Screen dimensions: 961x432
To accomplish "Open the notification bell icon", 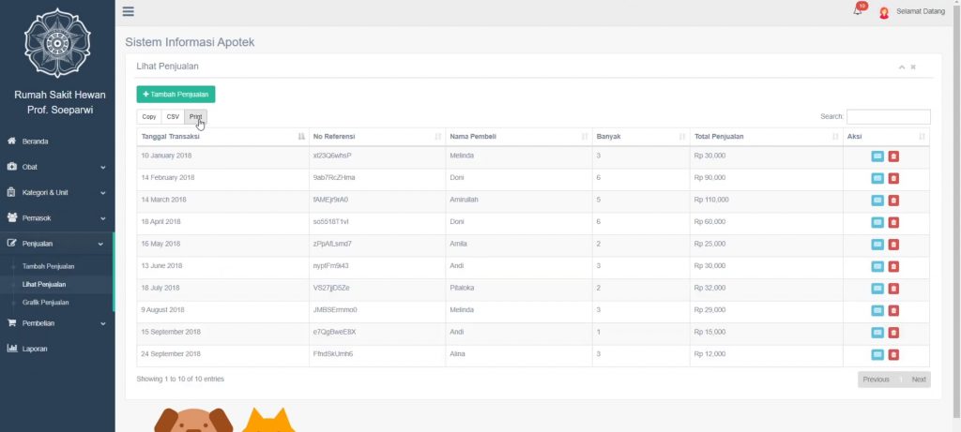I will click(857, 11).
